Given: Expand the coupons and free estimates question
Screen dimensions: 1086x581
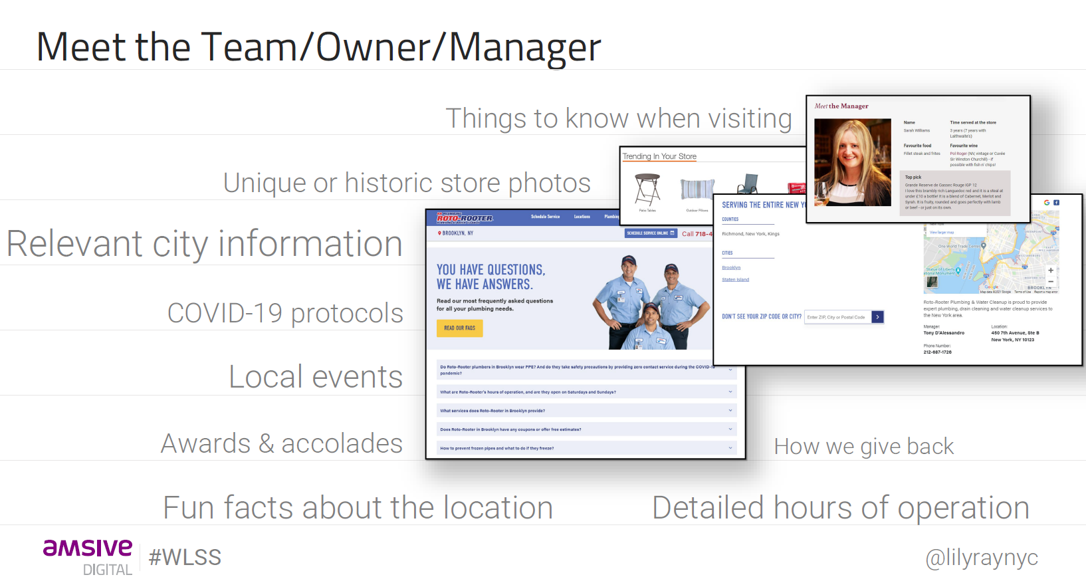Looking at the screenshot, I should [730, 429].
